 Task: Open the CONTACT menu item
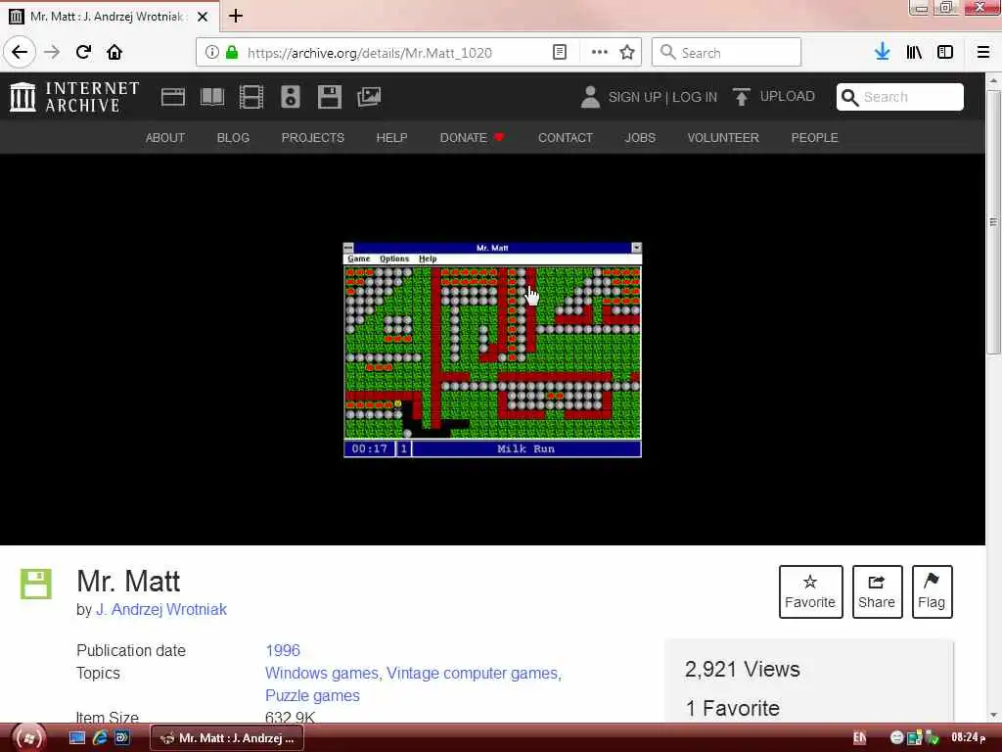coord(565,137)
